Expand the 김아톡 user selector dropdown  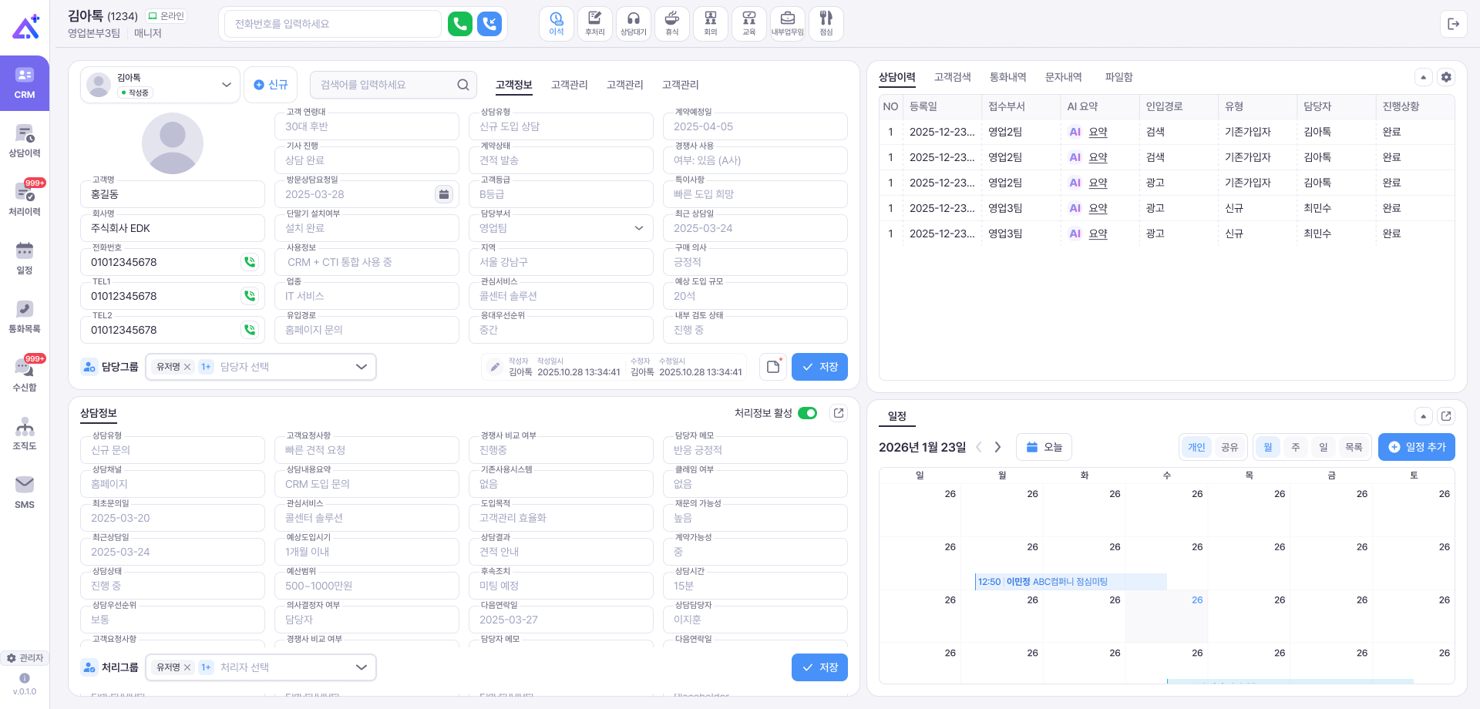(226, 85)
